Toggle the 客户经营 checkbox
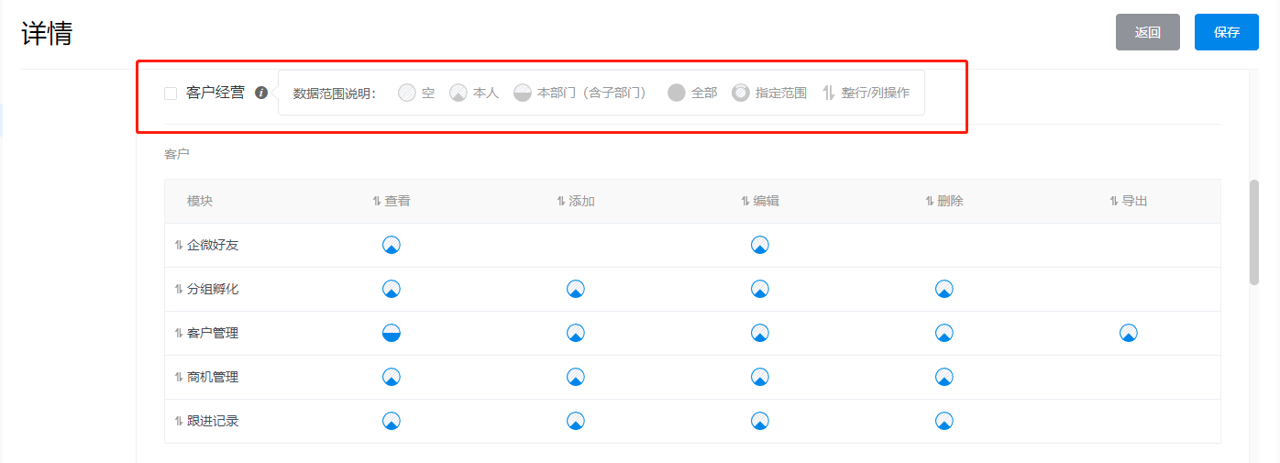The image size is (1280, 463). click(x=171, y=93)
